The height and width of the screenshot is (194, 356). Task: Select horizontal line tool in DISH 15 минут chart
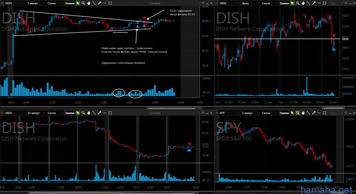[x=105, y=113]
